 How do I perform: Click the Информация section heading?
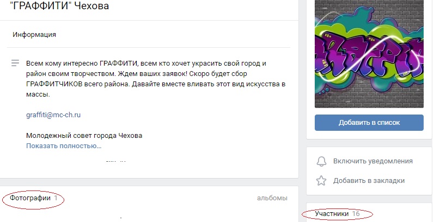pyautogui.click(x=34, y=35)
